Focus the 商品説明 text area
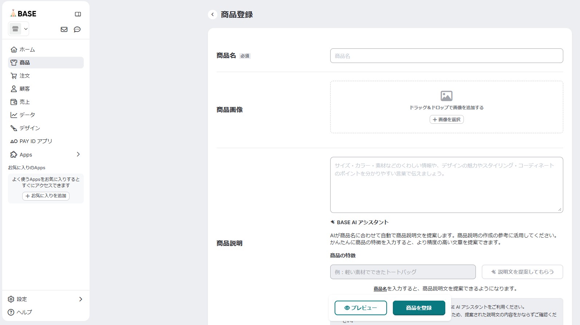The image size is (580, 325). point(446,185)
